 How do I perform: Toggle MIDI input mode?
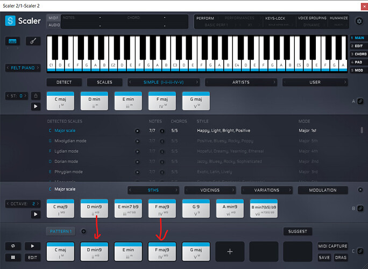pyautogui.click(x=53, y=18)
